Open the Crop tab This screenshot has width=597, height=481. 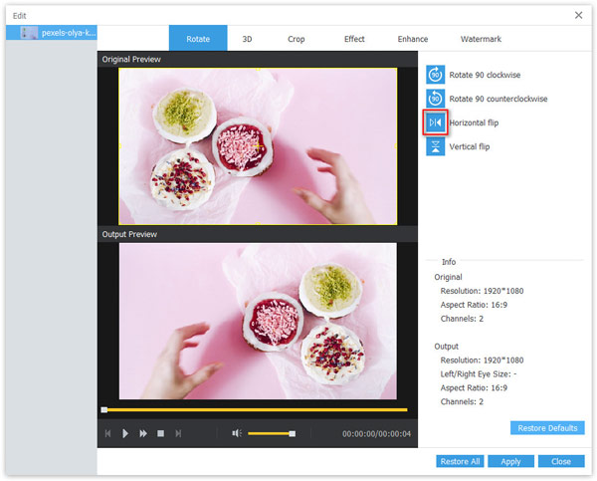pos(297,39)
